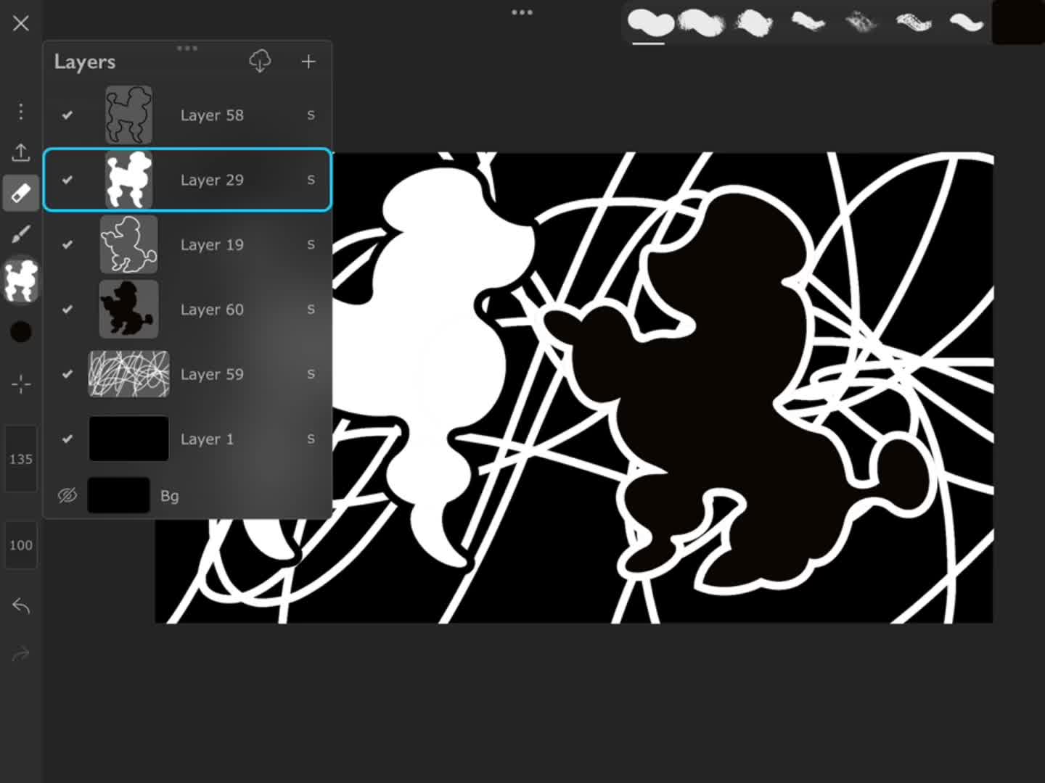Image resolution: width=1045 pixels, height=783 pixels.
Task: Redo the last undone action
Action: (21, 653)
